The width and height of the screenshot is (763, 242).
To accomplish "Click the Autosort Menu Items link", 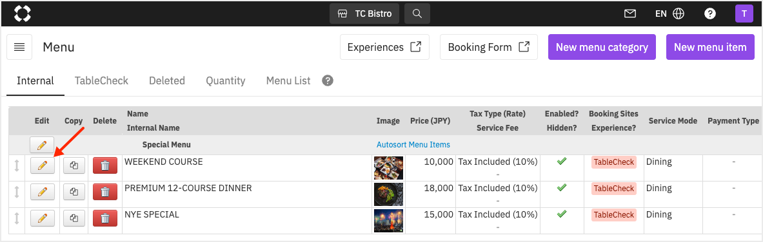I will pos(413,145).
